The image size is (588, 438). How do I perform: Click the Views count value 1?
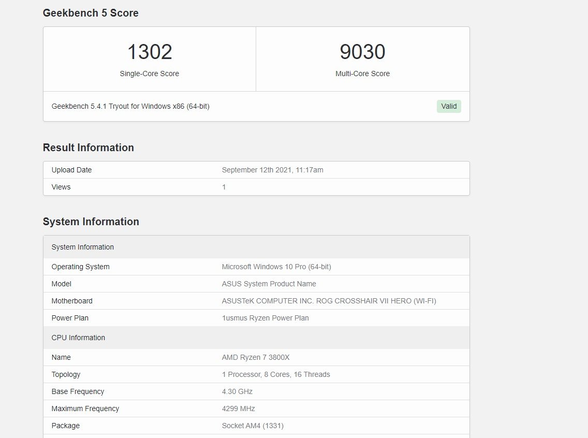[224, 187]
